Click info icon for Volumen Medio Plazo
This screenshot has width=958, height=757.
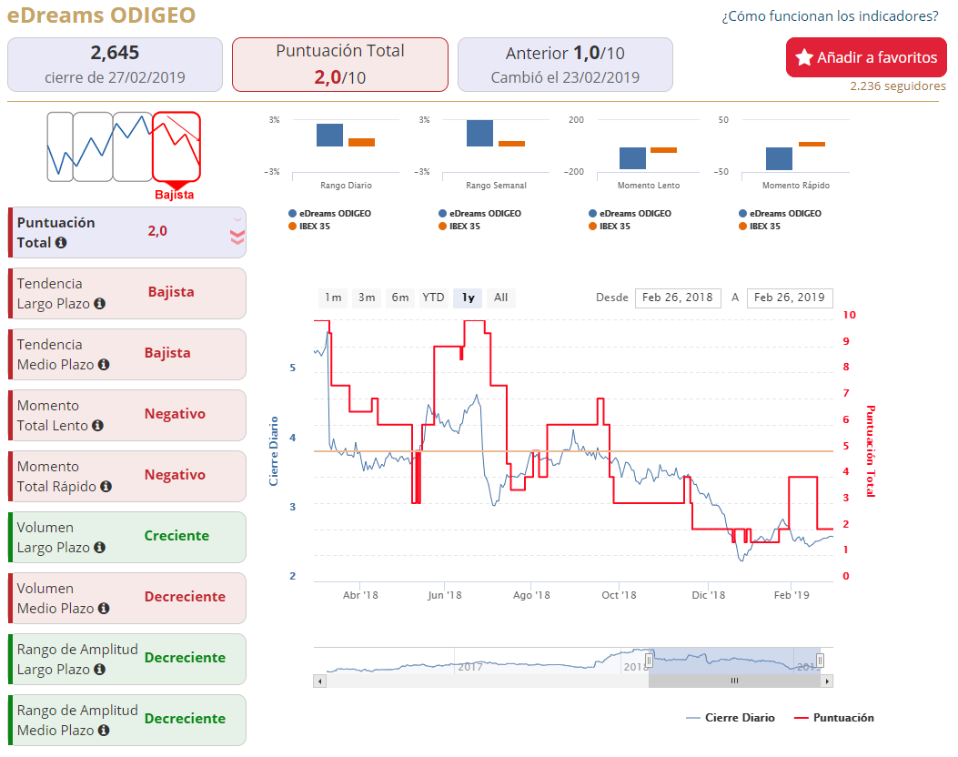pyautogui.click(x=104, y=609)
